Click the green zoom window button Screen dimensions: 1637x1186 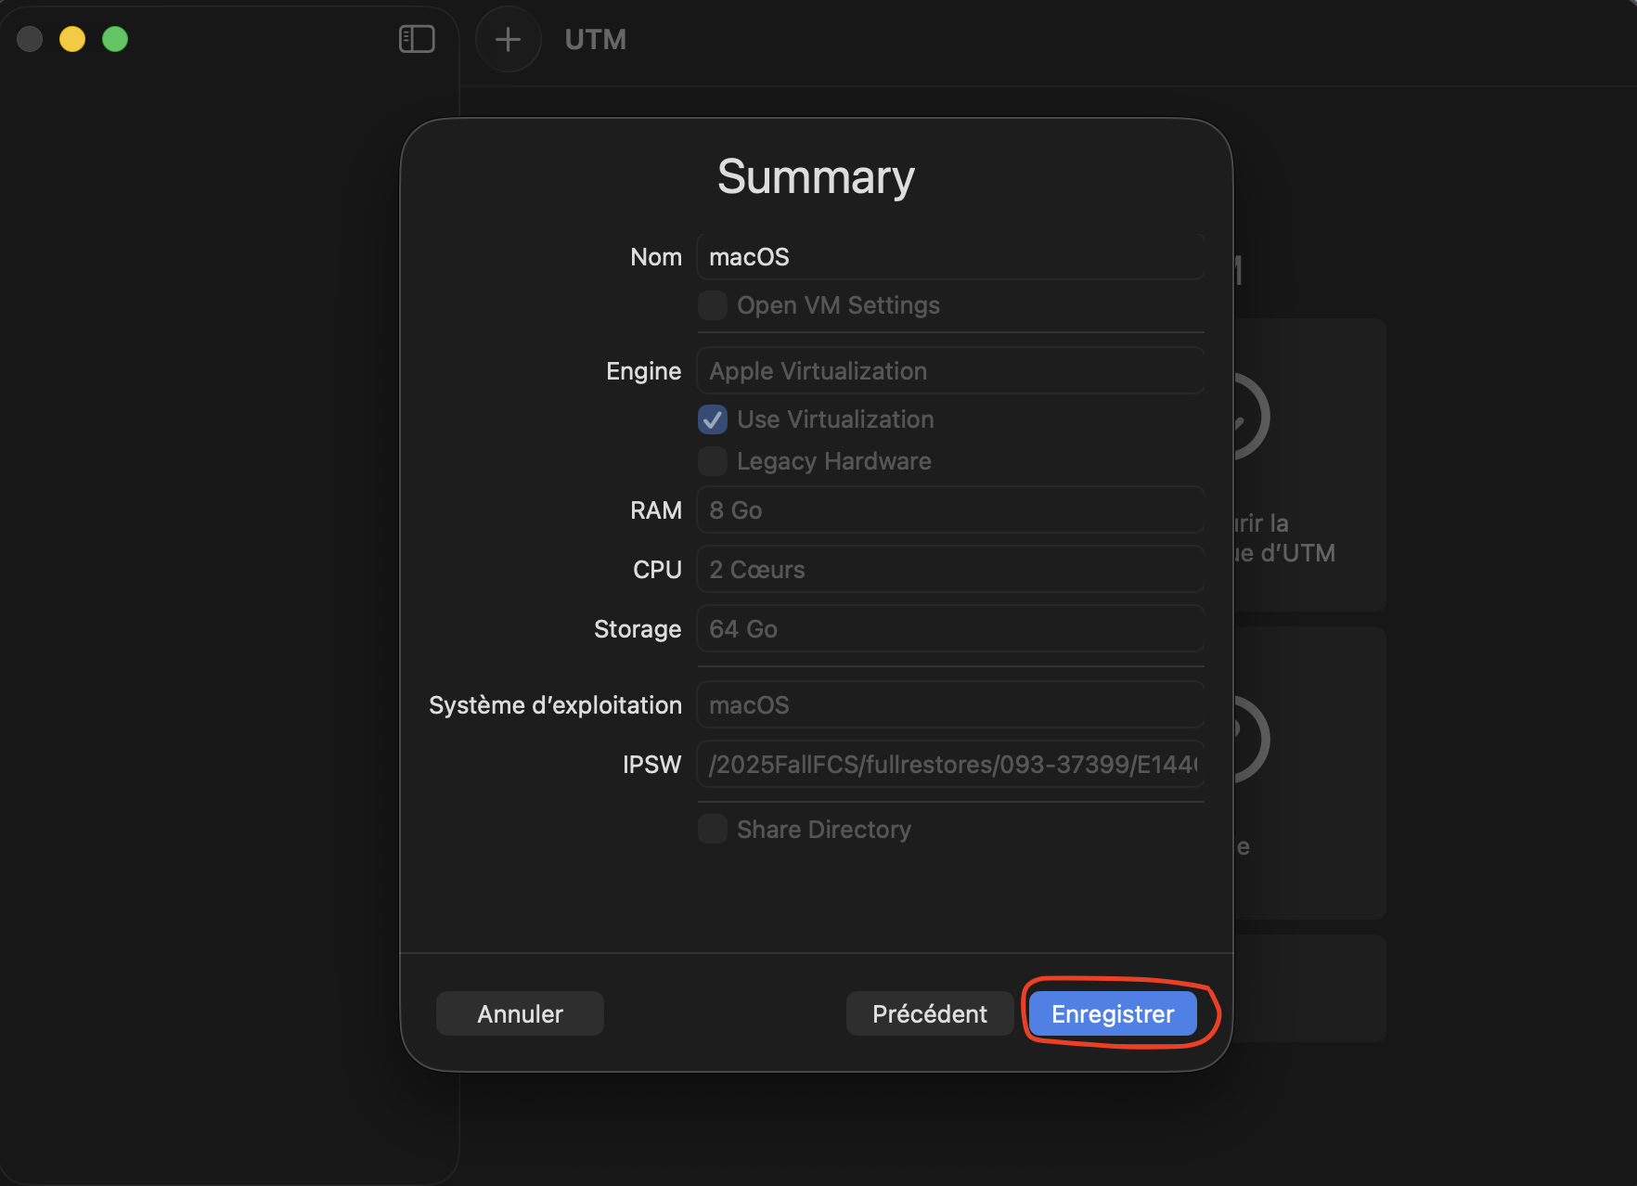point(115,39)
